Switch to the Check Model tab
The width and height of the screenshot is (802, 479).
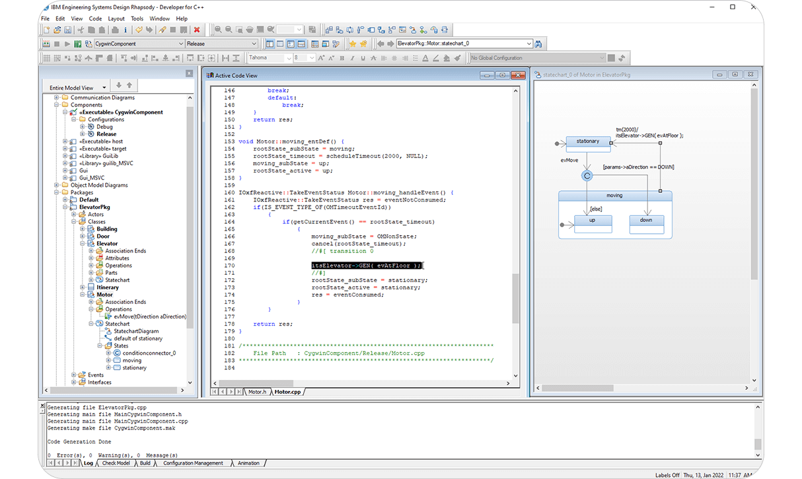coord(116,463)
